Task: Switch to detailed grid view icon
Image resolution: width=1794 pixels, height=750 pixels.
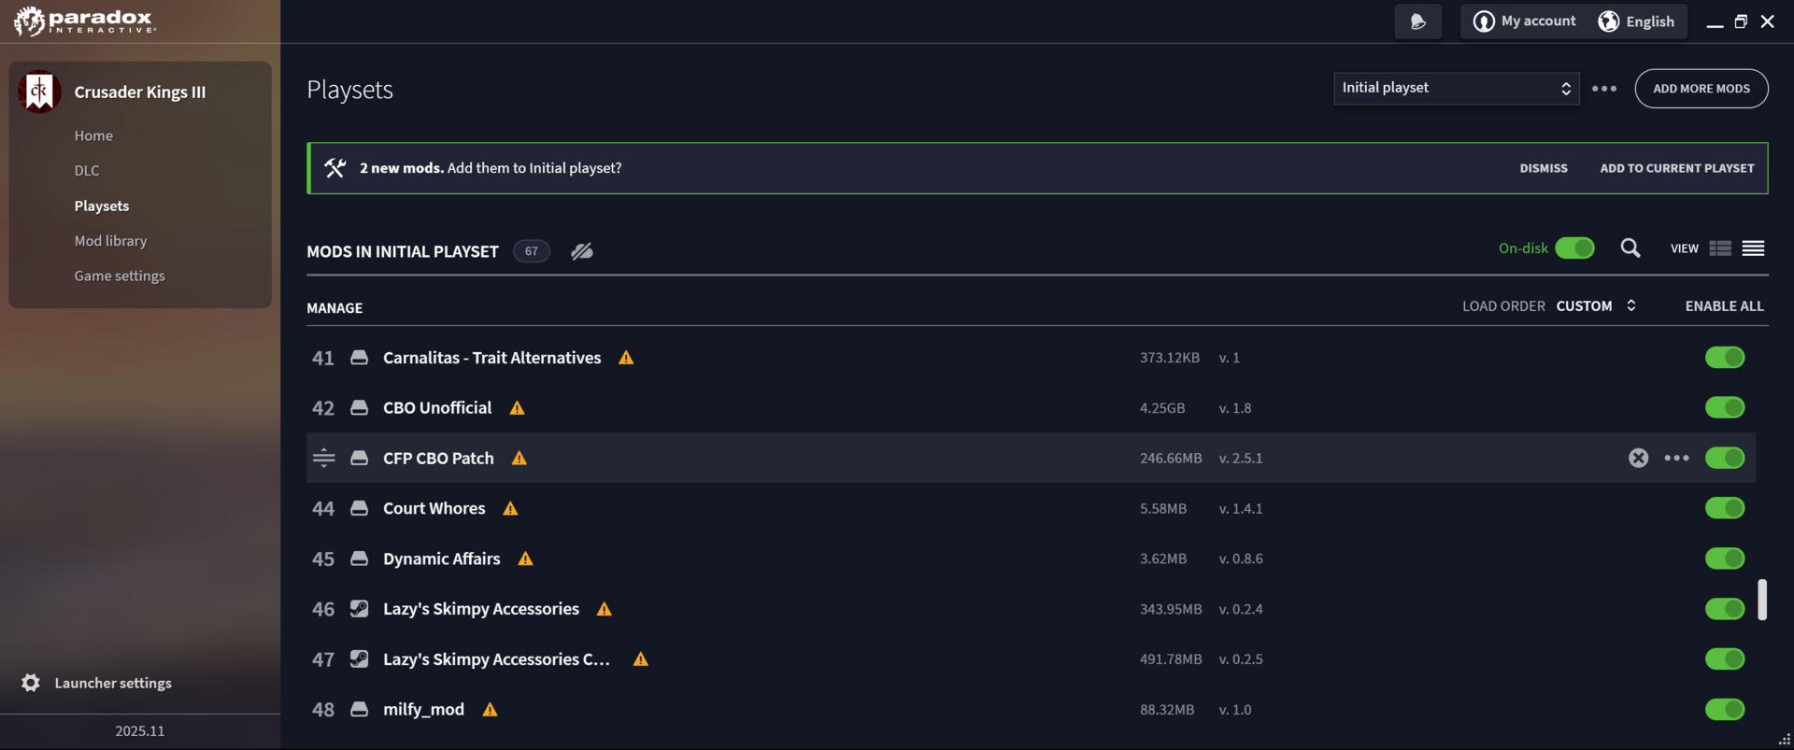Action: 1720,248
